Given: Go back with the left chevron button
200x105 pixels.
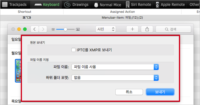Looking at the screenshot, I should point(35,29).
